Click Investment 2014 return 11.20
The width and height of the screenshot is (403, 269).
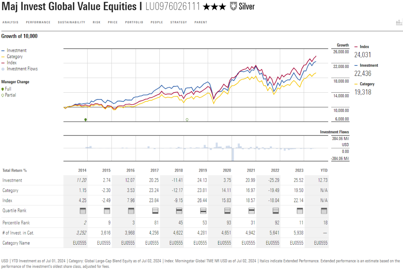click(82, 180)
